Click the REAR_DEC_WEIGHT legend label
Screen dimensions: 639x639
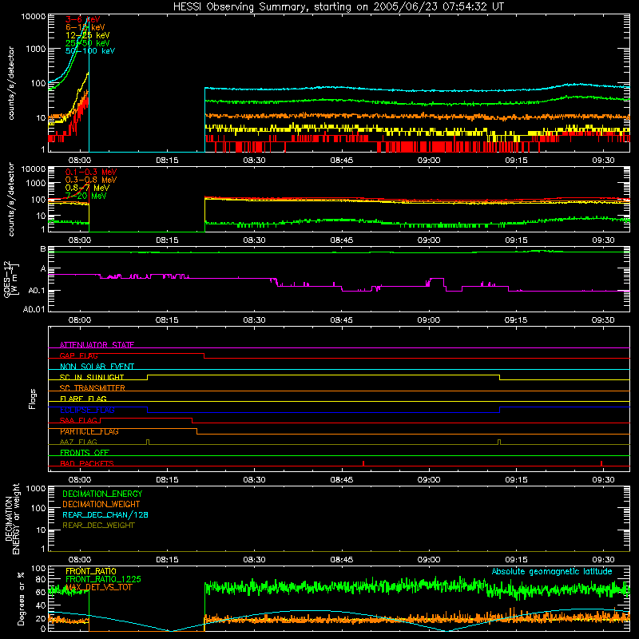click(98, 526)
